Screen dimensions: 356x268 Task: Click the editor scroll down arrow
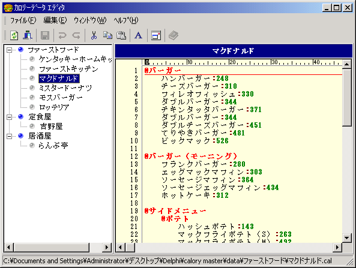point(346,238)
